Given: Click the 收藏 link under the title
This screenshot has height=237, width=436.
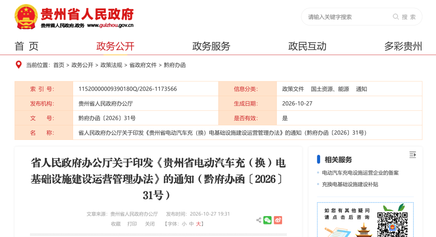Looking at the screenshot, I should pyautogui.click(x=116, y=224).
